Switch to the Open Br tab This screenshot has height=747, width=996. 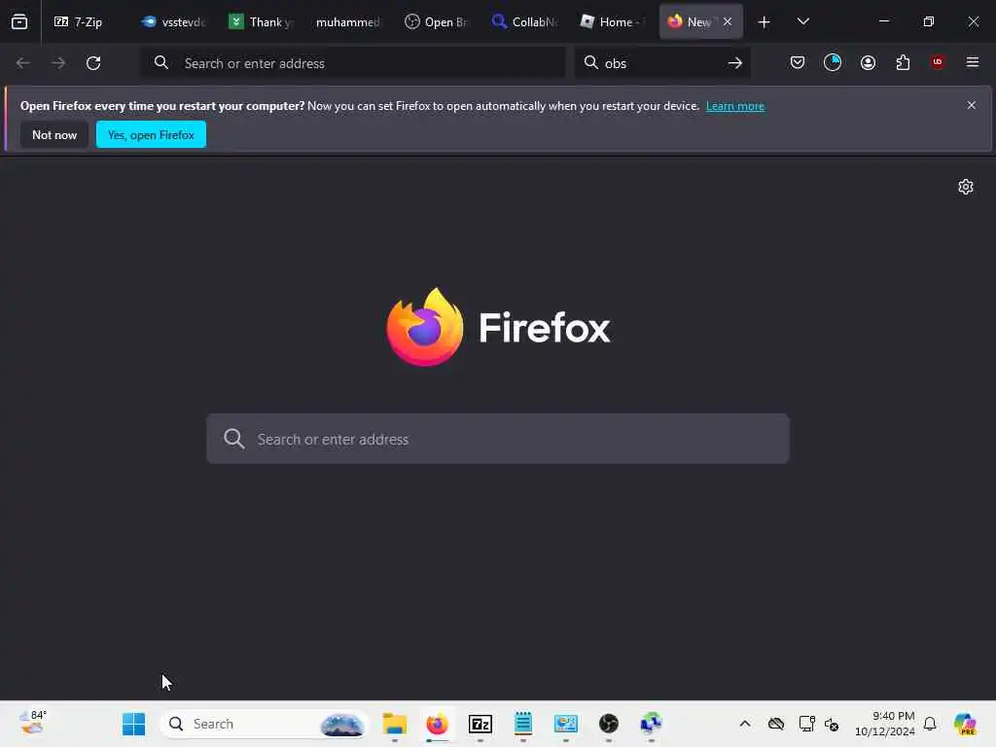click(x=437, y=21)
